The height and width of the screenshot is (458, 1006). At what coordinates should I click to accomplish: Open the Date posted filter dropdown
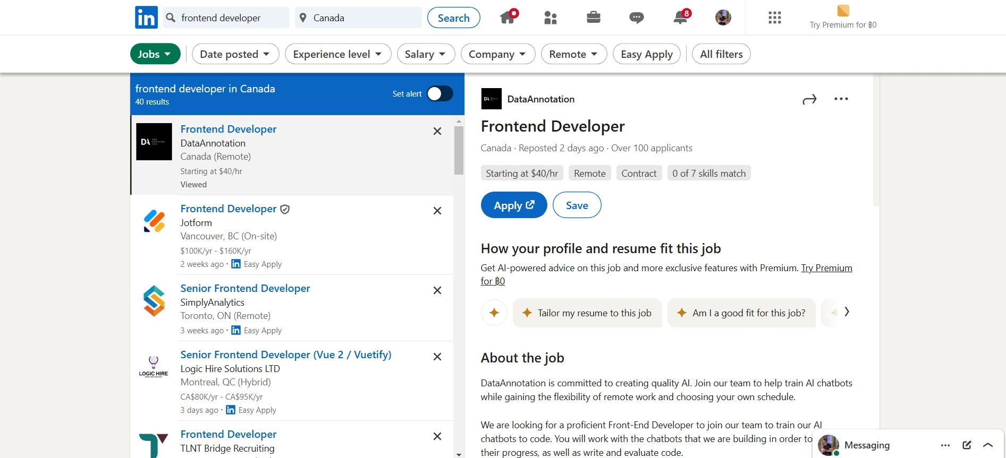pos(235,54)
